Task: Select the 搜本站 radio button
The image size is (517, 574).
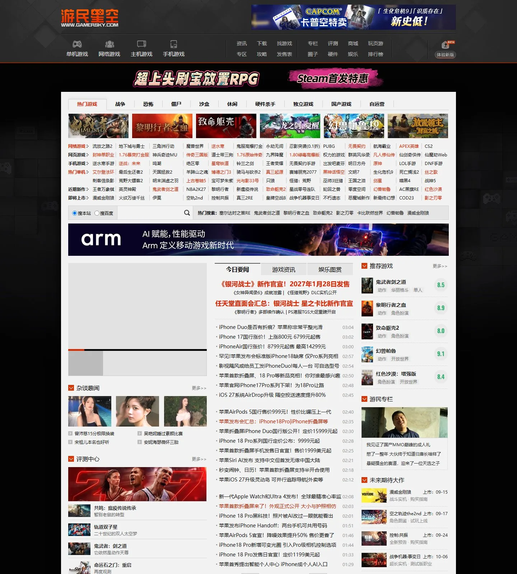Action: click(x=75, y=213)
